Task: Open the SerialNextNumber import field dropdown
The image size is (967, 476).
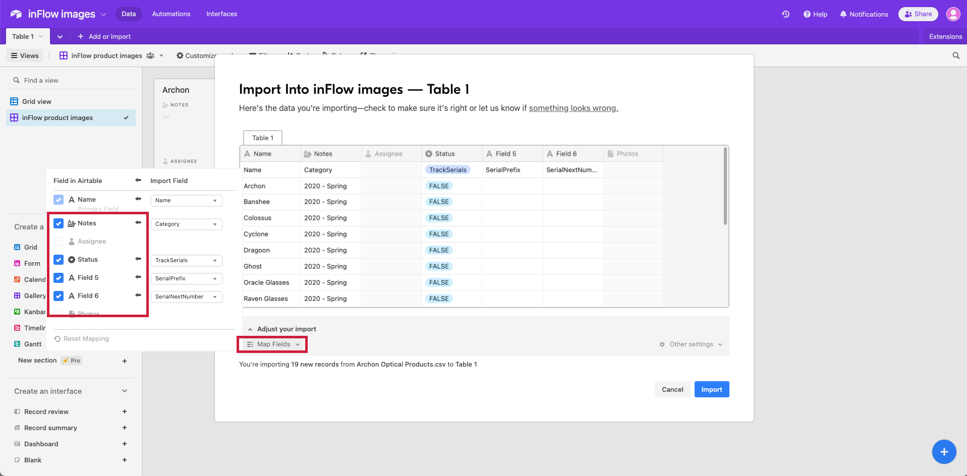Action: point(186,296)
